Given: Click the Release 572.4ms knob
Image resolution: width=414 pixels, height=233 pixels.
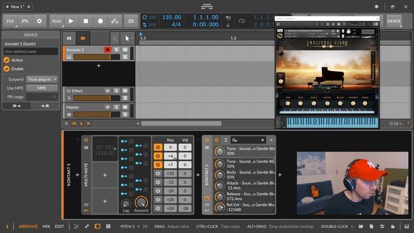Looking at the screenshot, I should pos(219,197).
